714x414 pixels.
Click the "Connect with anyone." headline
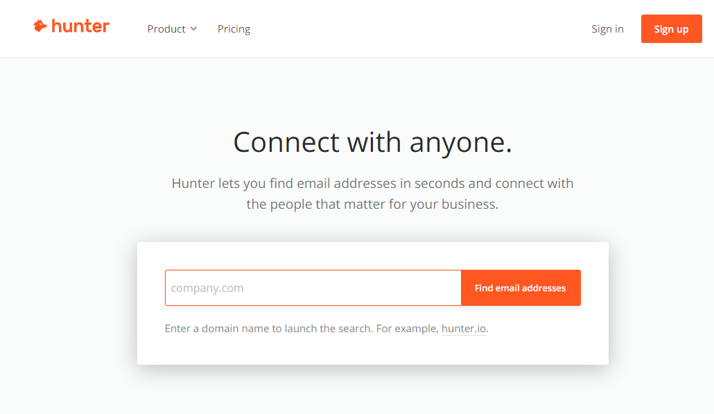pyautogui.click(x=372, y=142)
